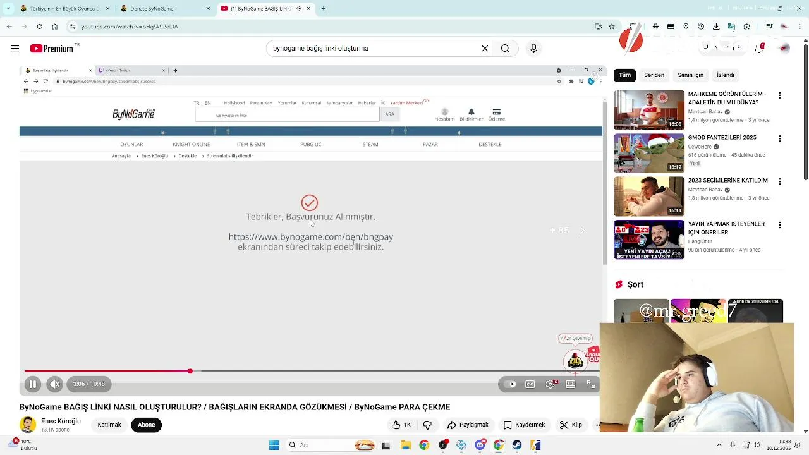Open options for GMOD FANTEZİLERİ 2025 video

coord(779,138)
